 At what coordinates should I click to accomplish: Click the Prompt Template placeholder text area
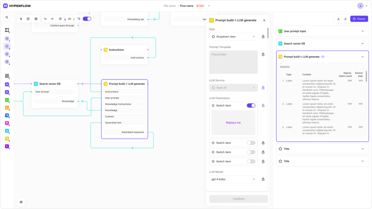(233, 62)
